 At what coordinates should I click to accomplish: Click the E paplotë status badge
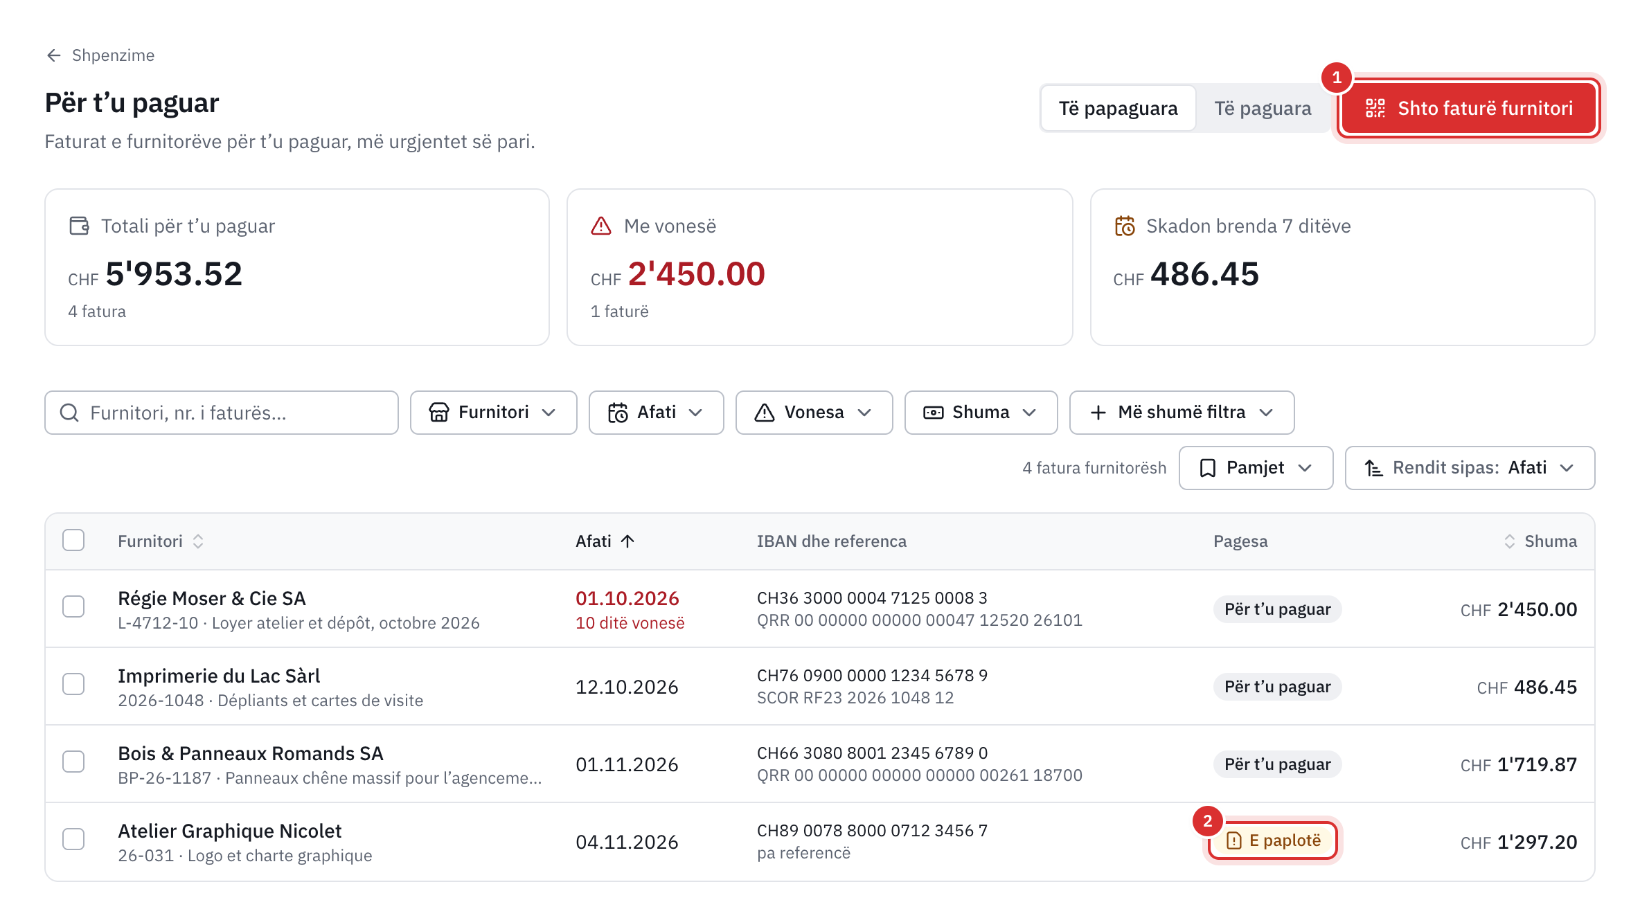1273,840
